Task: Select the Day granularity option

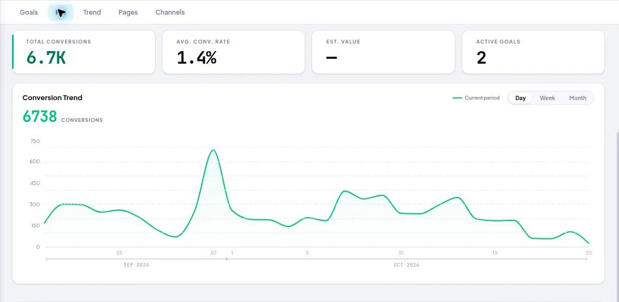Action: point(520,98)
